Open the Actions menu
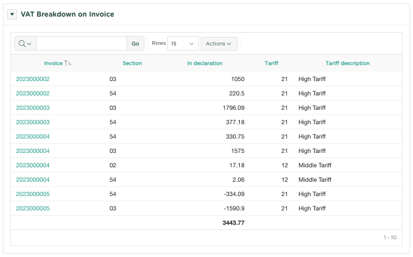Screen dimensions: 413x257 tap(219, 44)
